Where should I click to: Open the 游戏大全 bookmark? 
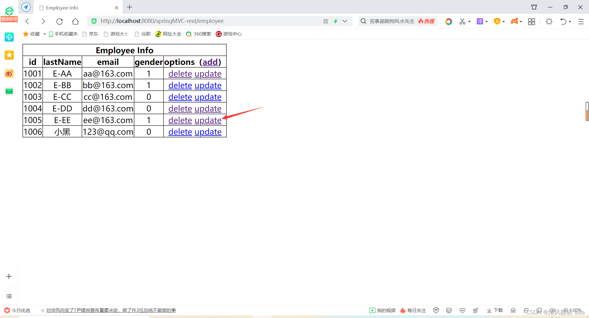click(116, 34)
